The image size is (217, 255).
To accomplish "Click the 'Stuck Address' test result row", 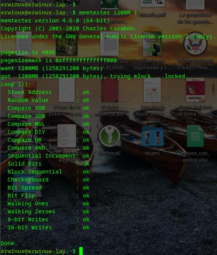I will 49,92.
